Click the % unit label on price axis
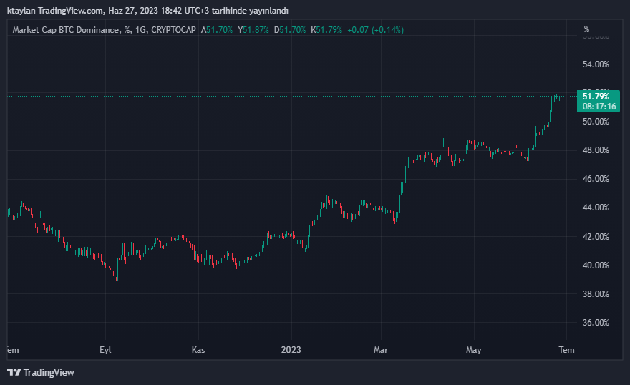This screenshot has width=630, height=385. 586,29
